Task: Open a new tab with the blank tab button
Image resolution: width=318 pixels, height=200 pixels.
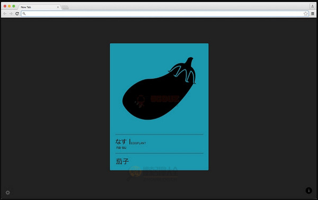Action: coord(65,7)
